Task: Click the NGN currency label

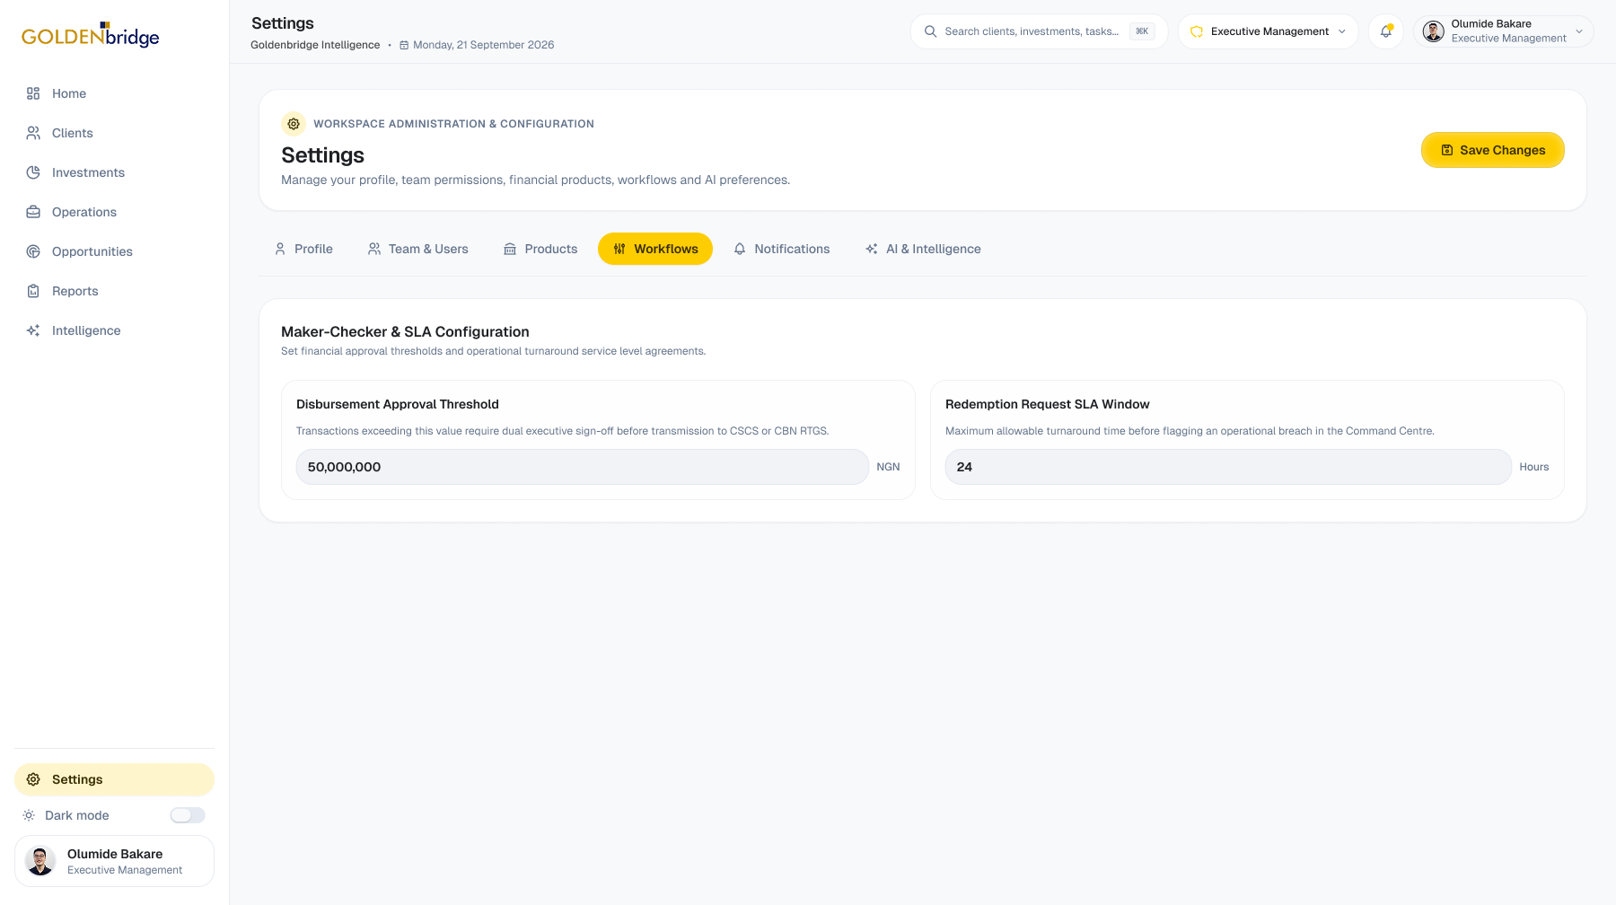Action: coord(888,467)
